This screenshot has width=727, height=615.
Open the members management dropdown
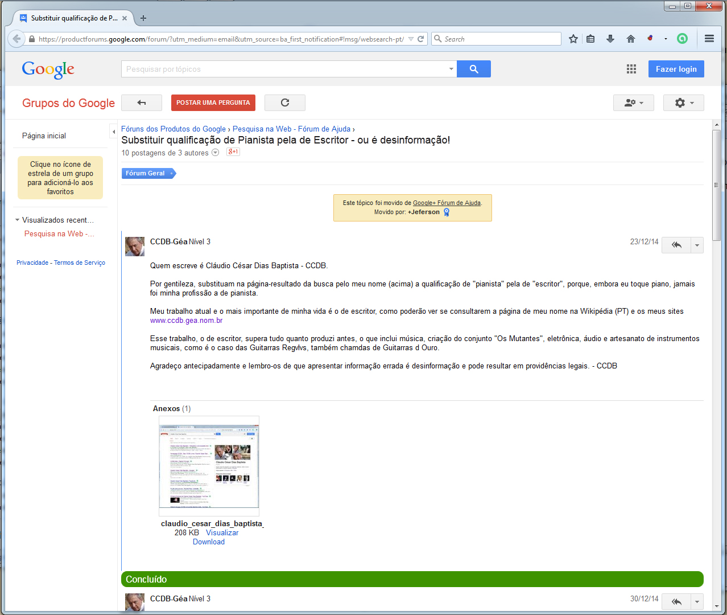(x=633, y=102)
